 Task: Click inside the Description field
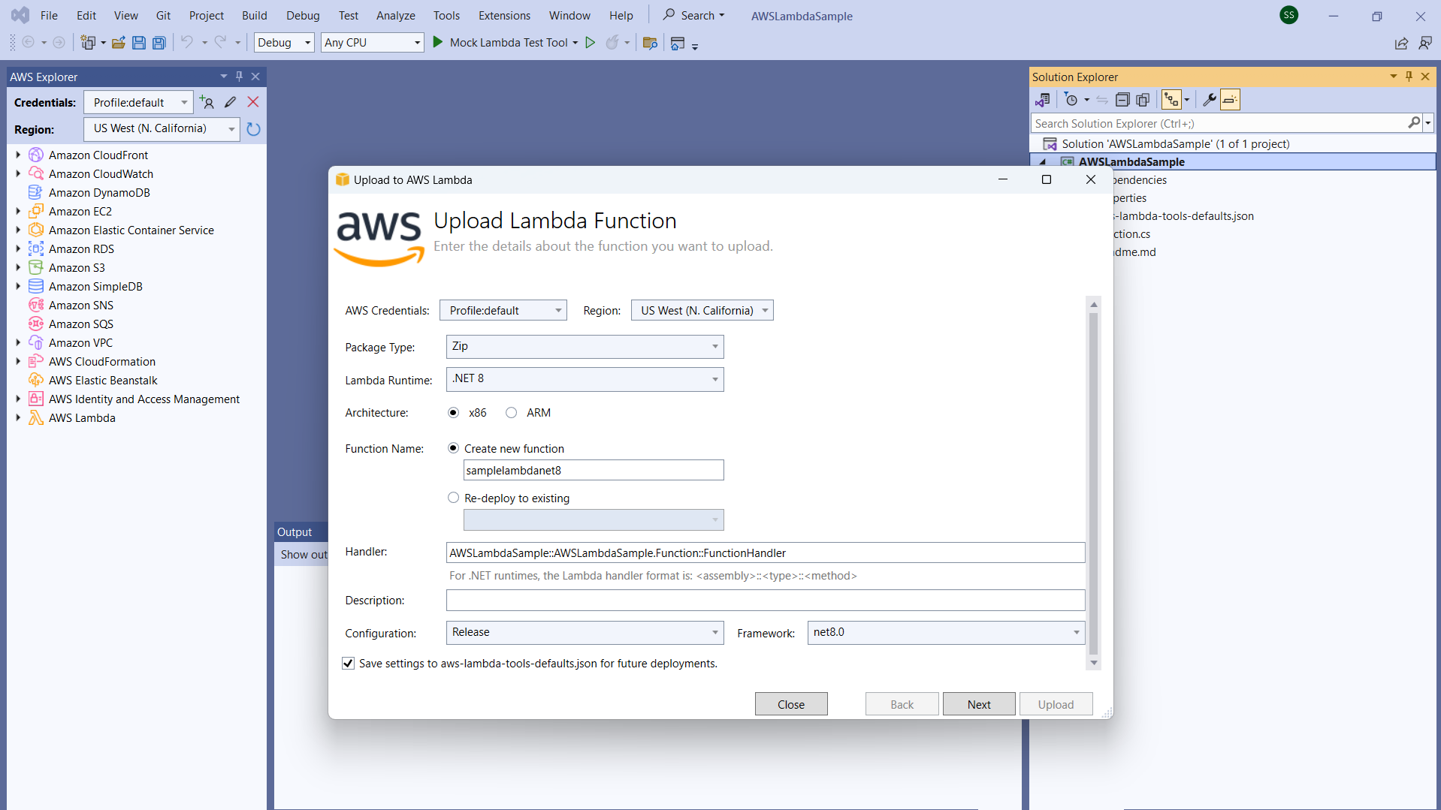[765, 600]
